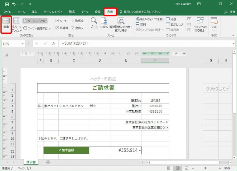Open the Formulas (数式) tab
Viewport: 237px width, 171px height.
tap(72, 12)
